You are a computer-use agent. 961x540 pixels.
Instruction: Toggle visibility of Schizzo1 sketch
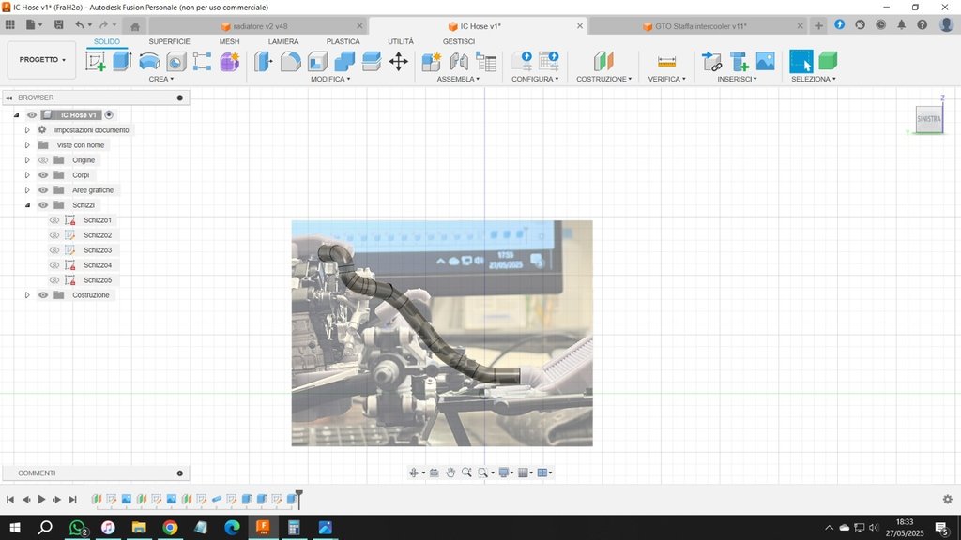click(x=54, y=220)
